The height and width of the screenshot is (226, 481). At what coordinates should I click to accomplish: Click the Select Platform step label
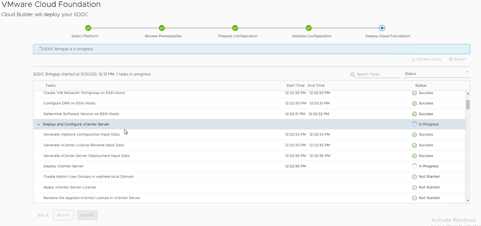pyautogui.click(x=85, y=36)
